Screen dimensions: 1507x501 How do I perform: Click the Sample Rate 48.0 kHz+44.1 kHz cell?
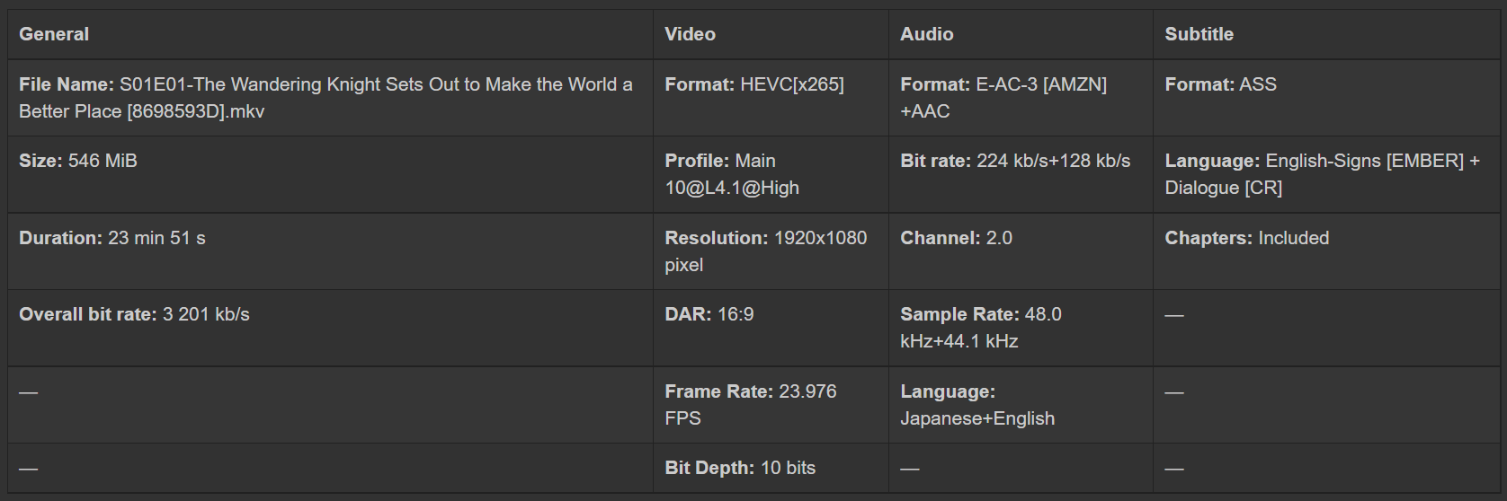coord(980,328)
